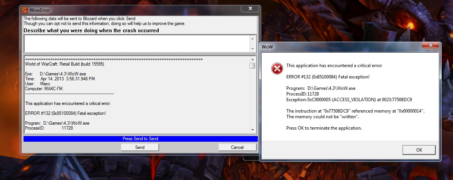Click Send to submit the crash report
The image size is (453, 180).
(140, 147)
